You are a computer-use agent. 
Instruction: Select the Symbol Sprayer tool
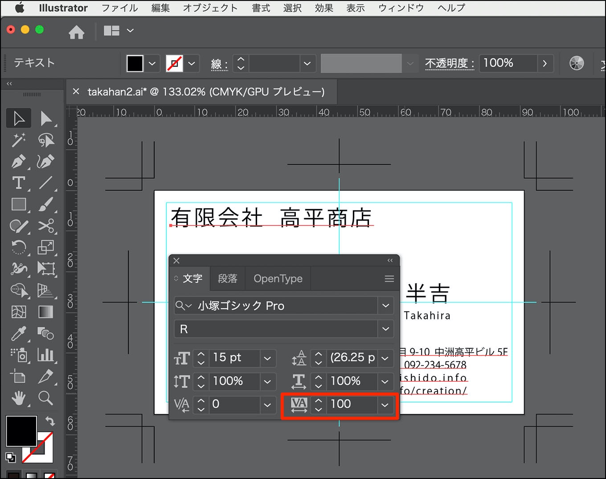pyautogui.click(x=19, y=355)
